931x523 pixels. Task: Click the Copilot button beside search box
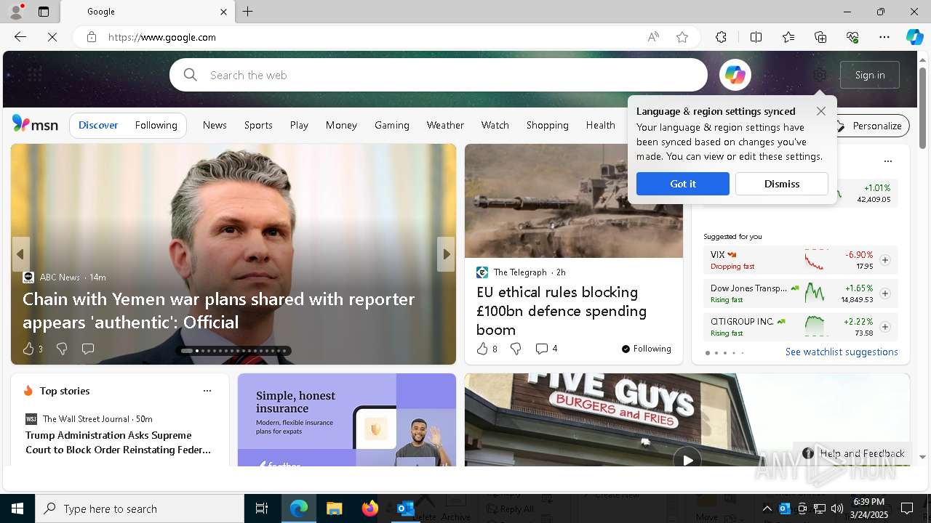735,75
